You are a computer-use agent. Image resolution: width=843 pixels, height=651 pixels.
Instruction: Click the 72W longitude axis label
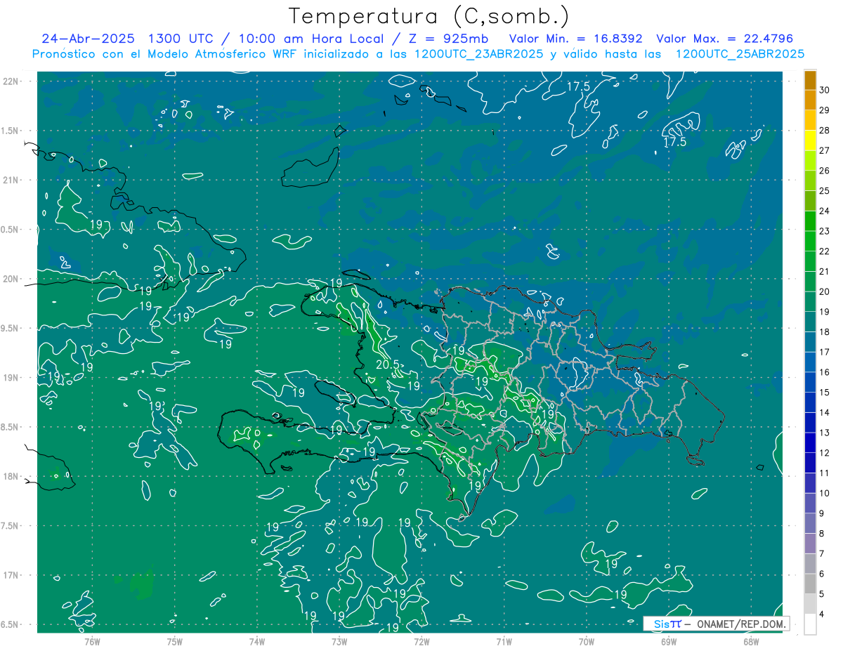421,641
